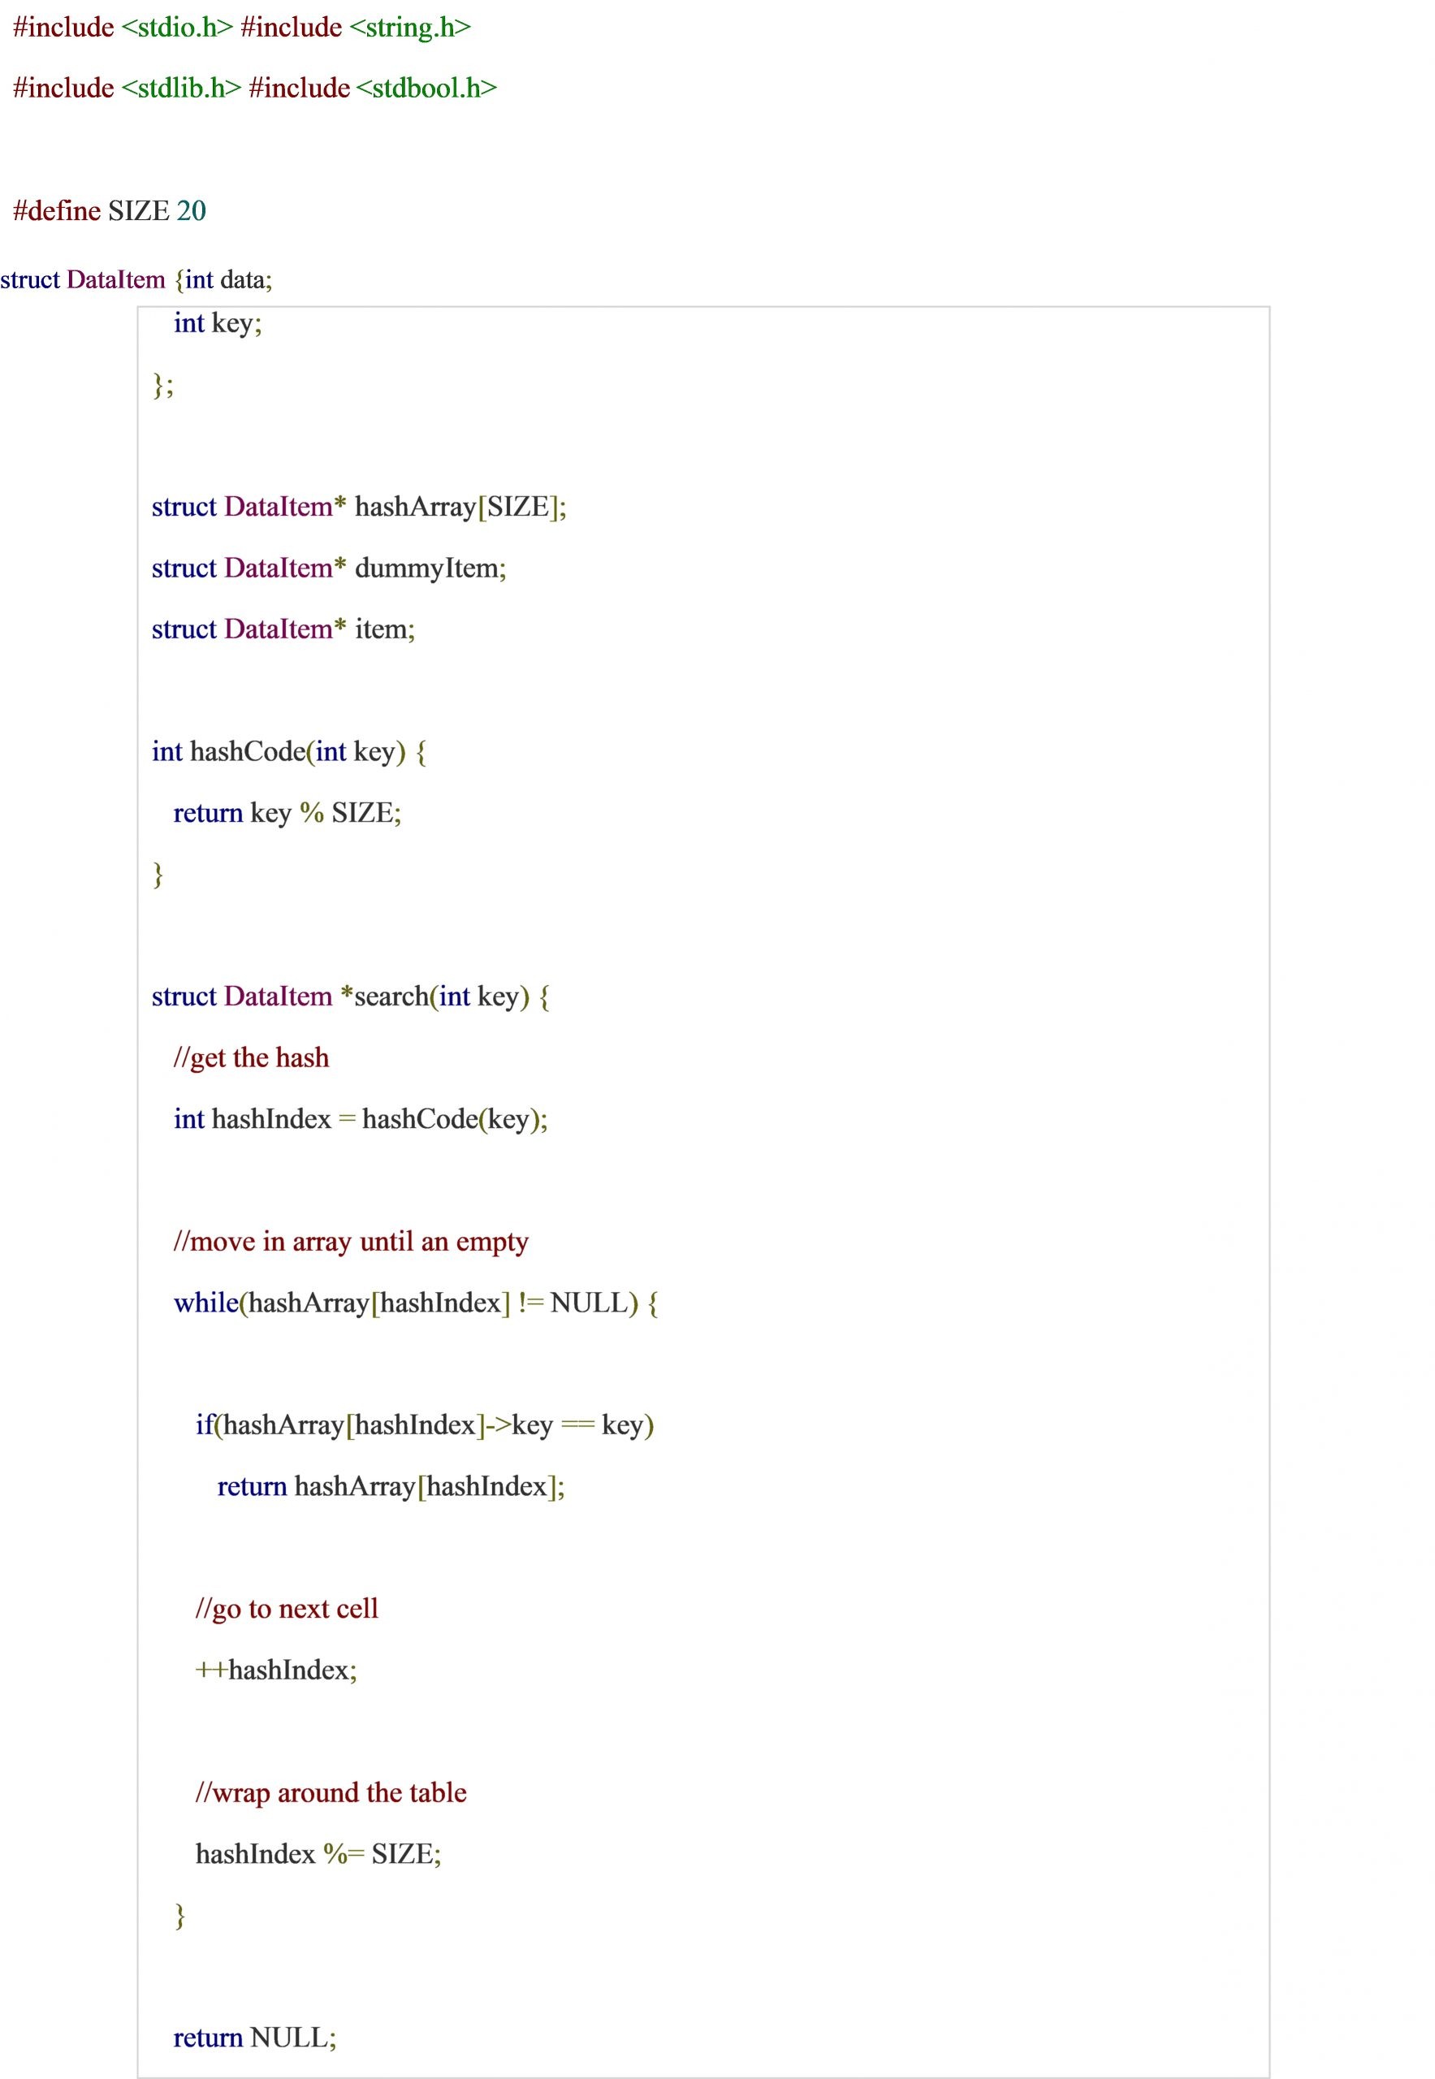
Task: Click the '//get the hash' comment
Action: coord(251,1057)
